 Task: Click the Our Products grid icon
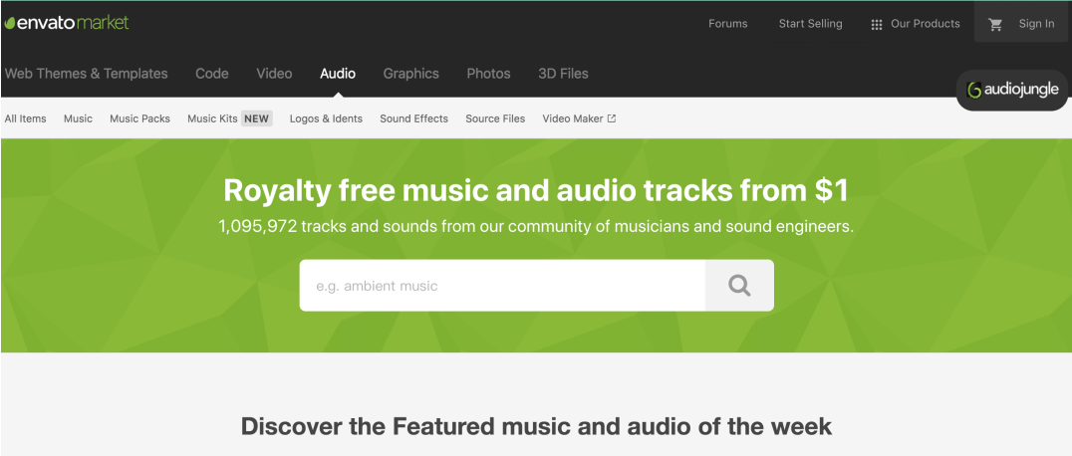pyautogui.click(x=877, y=25)
